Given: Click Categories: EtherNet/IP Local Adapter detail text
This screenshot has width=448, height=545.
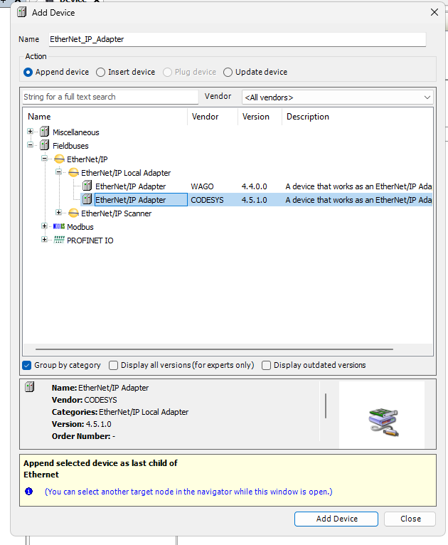Looking at the screenshot, I should coord(119,412).
